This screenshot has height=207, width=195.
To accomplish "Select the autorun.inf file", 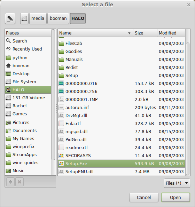I will coord(122,108).
